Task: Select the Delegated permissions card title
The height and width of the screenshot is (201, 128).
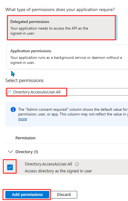Action: pyautogui.click(x=30, y=22)
